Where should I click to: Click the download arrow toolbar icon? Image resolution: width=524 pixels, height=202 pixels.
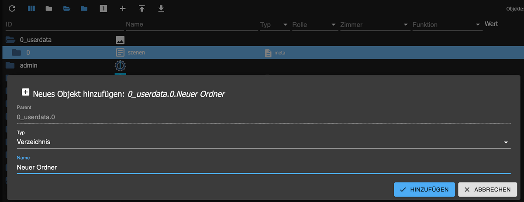161,8
